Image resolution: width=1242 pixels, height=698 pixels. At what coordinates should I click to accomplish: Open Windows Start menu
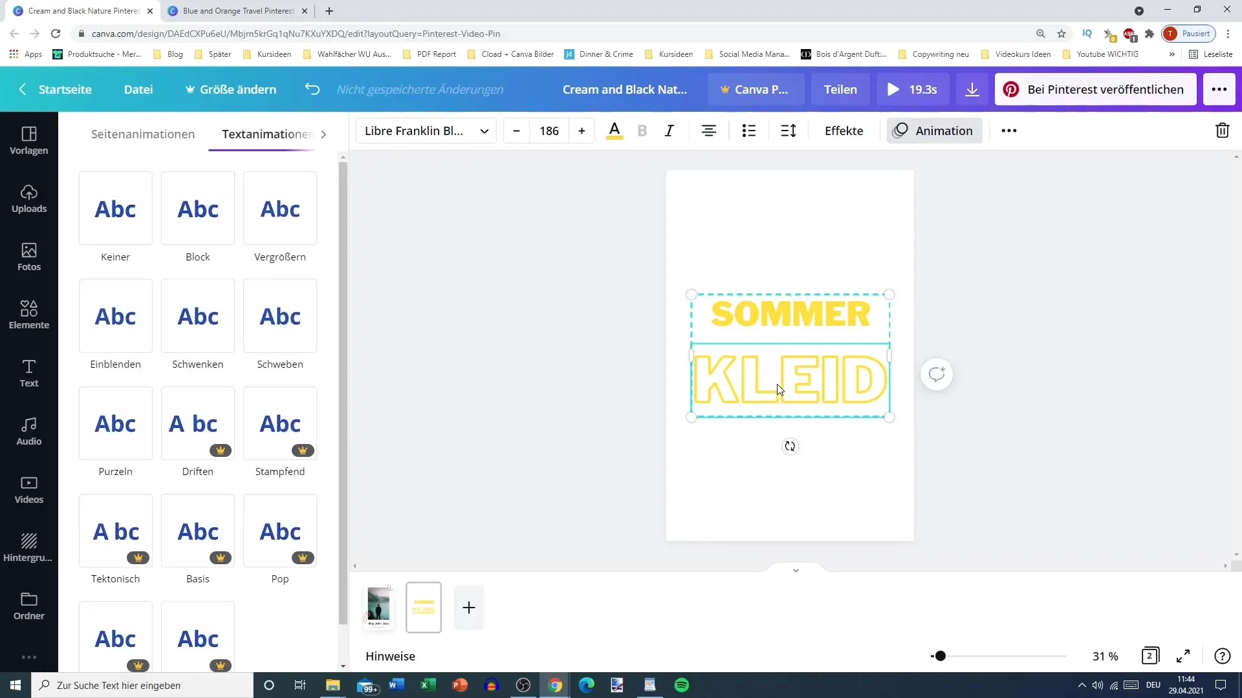(x=16, y=685)
